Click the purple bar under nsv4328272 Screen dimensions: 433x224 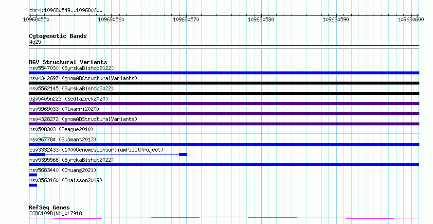click(224, 124)
